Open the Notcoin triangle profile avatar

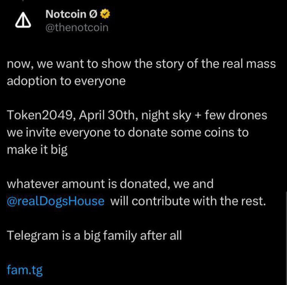click(x=23, y=20)
